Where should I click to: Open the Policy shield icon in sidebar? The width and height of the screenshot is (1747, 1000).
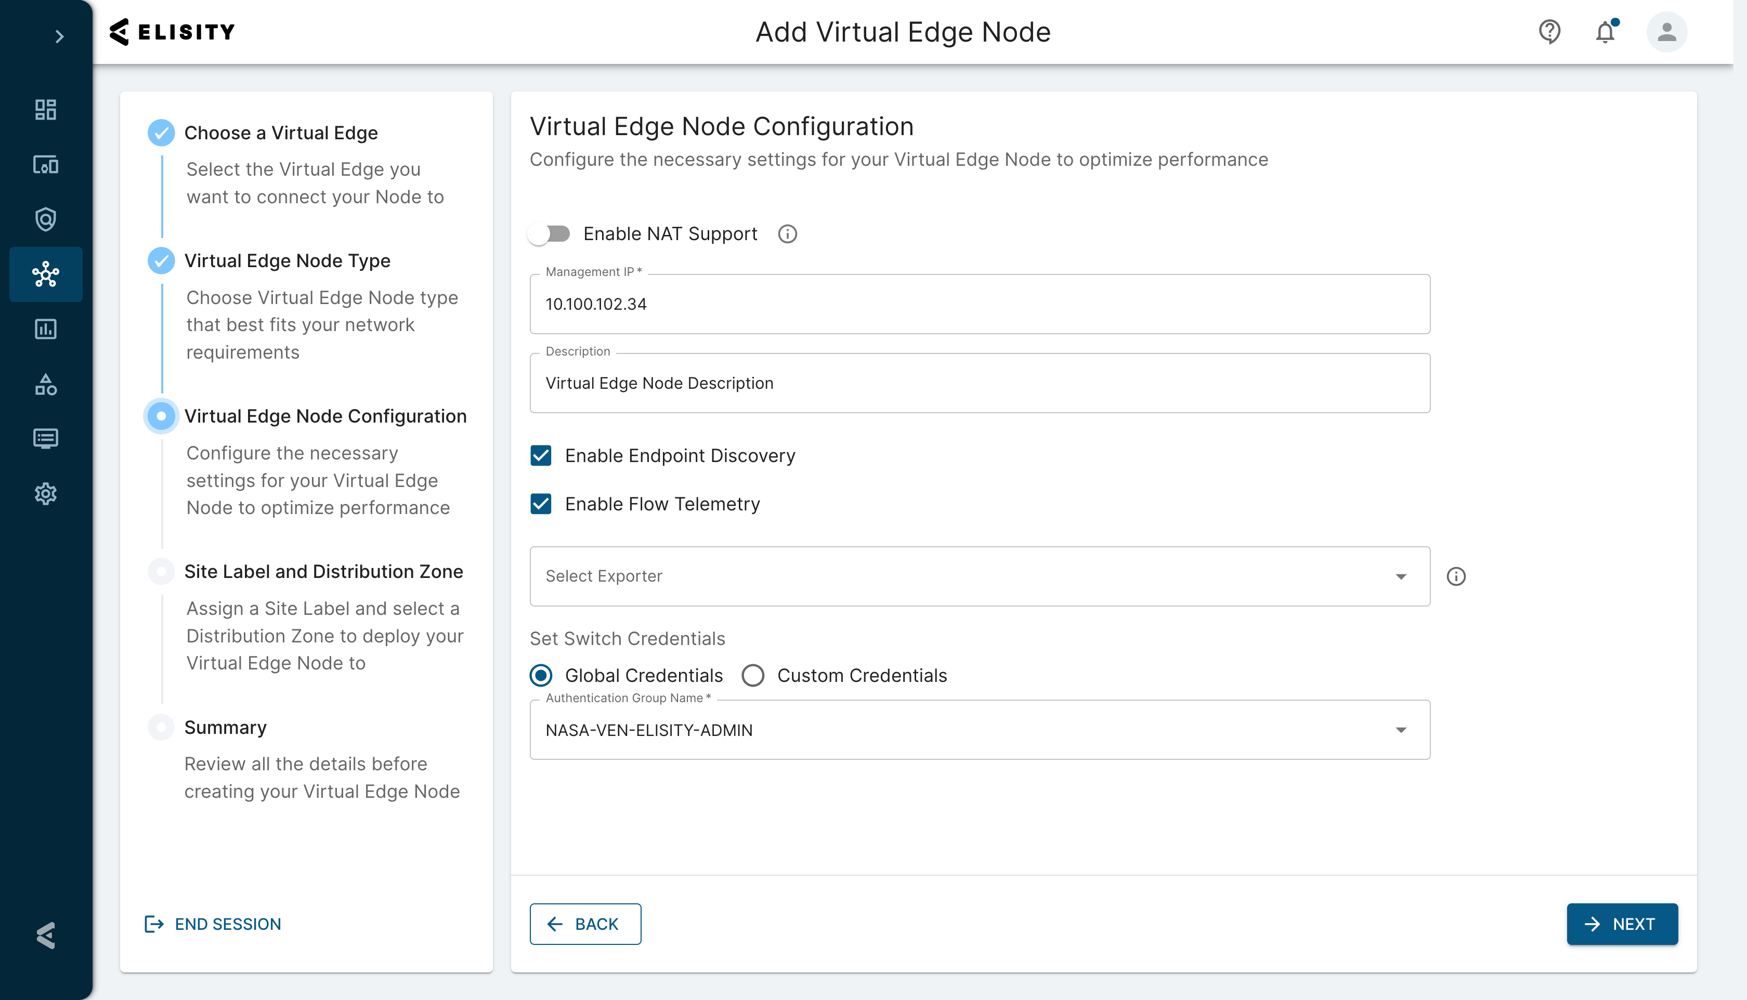pyautogui.click(x=45, y=219)
